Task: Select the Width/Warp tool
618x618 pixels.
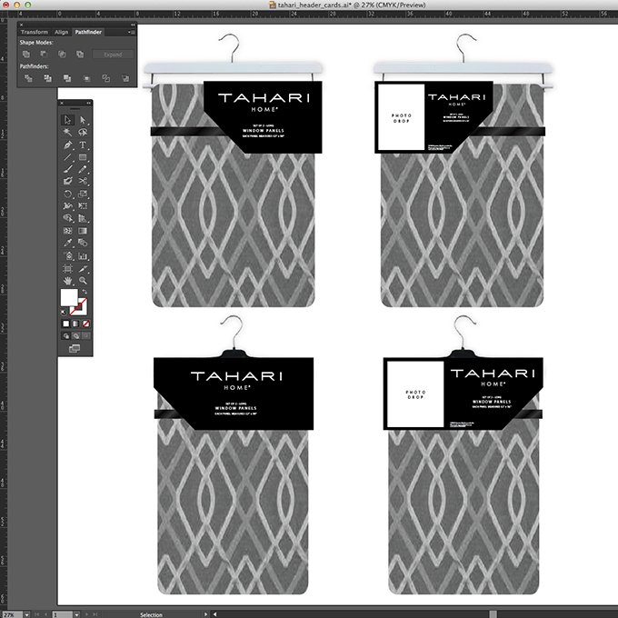Action: click(x=67, y=205)
